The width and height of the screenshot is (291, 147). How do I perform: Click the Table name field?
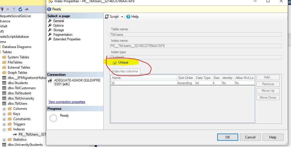click(x=196, y=35)
